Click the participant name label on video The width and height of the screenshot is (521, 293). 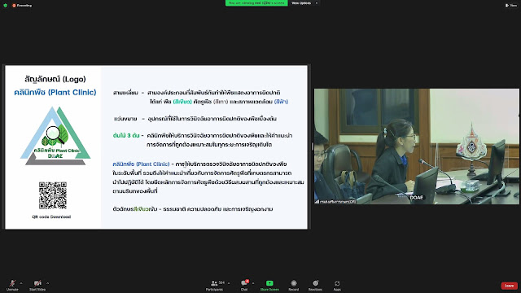(335, 202)
